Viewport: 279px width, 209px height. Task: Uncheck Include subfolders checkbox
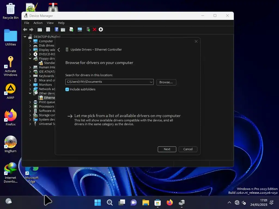67,89
